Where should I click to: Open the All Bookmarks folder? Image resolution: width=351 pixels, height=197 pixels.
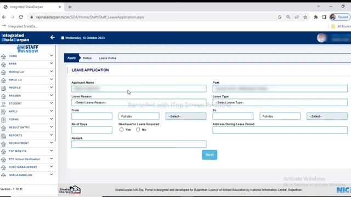[341, 26]
